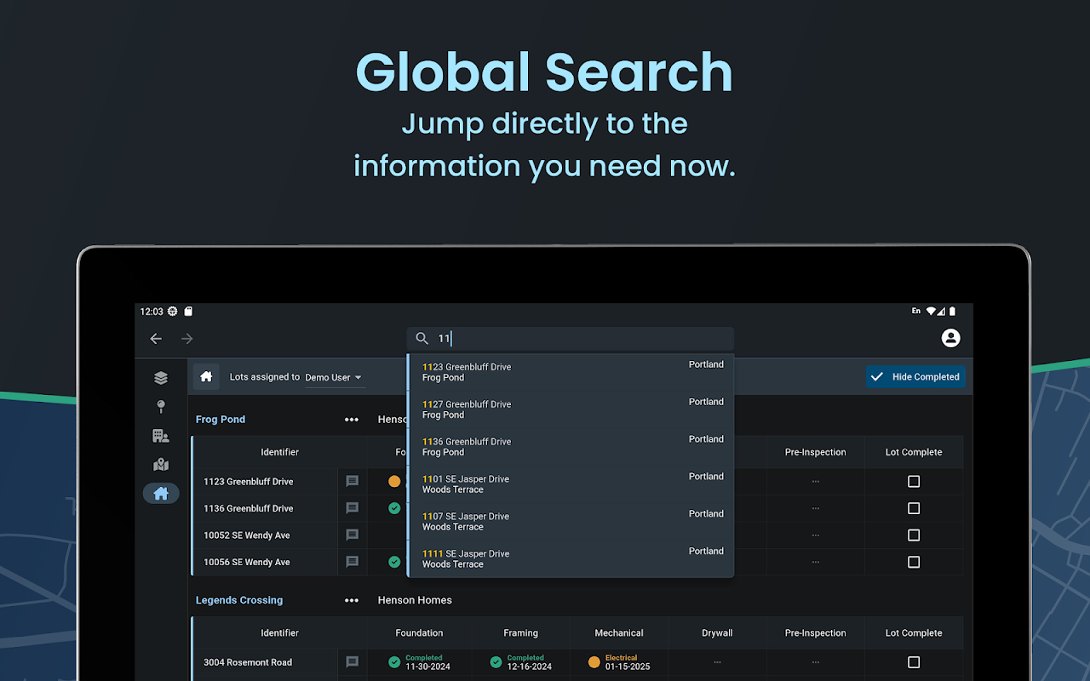The image size is (1090, 681).
Task: Check Lot Complete for 3004 Rosemont Road
Action: [914, 662]
